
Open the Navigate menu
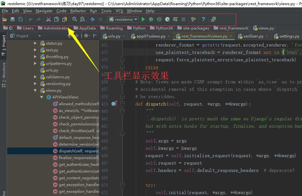tap(44, 11)
